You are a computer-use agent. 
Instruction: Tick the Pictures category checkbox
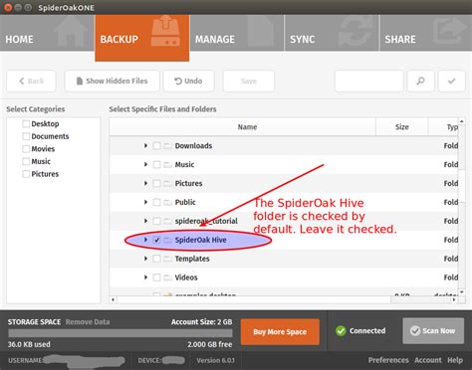[26, 174]
